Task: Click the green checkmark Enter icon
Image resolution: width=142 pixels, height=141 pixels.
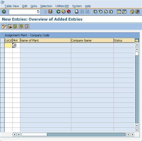Action: [4, 12]
